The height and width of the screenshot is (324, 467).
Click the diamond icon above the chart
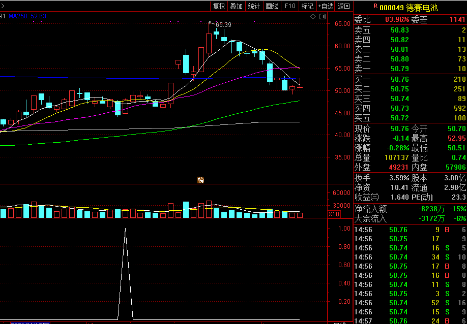coord(313,17)
